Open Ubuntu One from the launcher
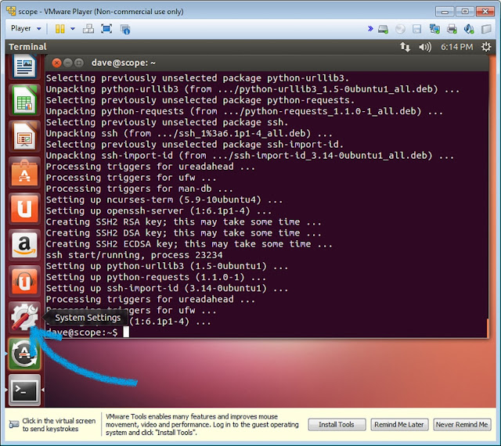Image resolution: width=501 pixels, height=446 pixels. [24, 209]
